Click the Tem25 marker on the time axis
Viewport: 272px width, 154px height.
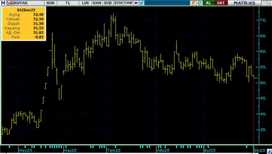click(112, 150)
